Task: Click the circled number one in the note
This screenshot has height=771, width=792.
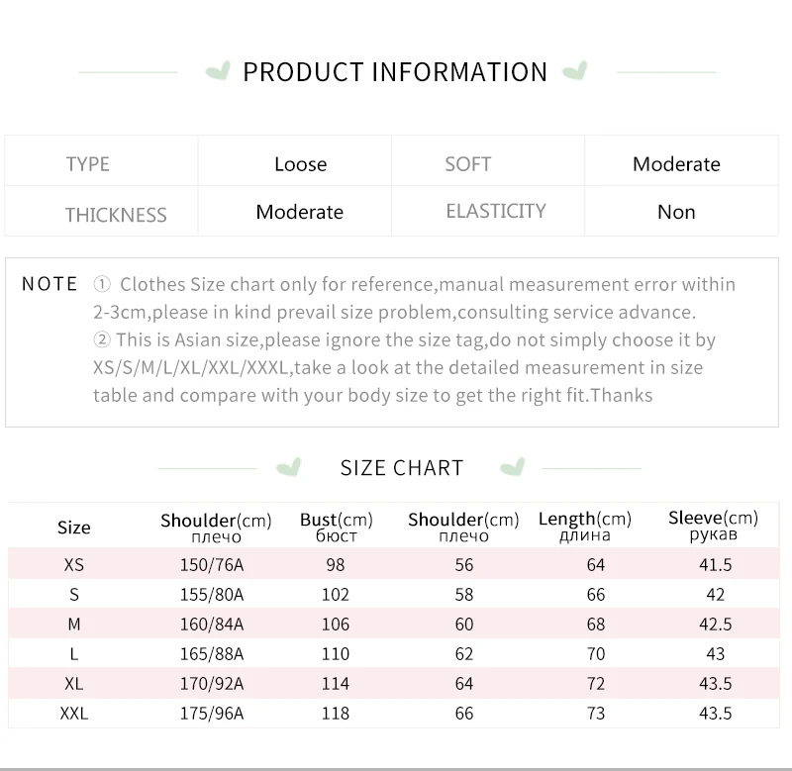Action: coord(102,285)
